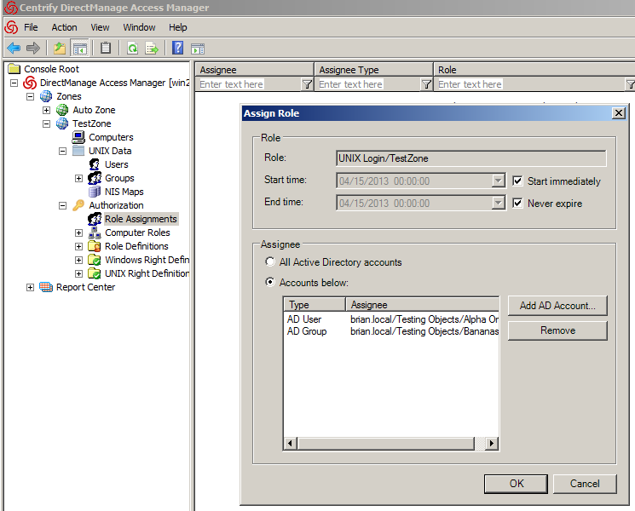Click the Console Root folder icon
Screen dimensions: 635x511
[x=14, y=69]
